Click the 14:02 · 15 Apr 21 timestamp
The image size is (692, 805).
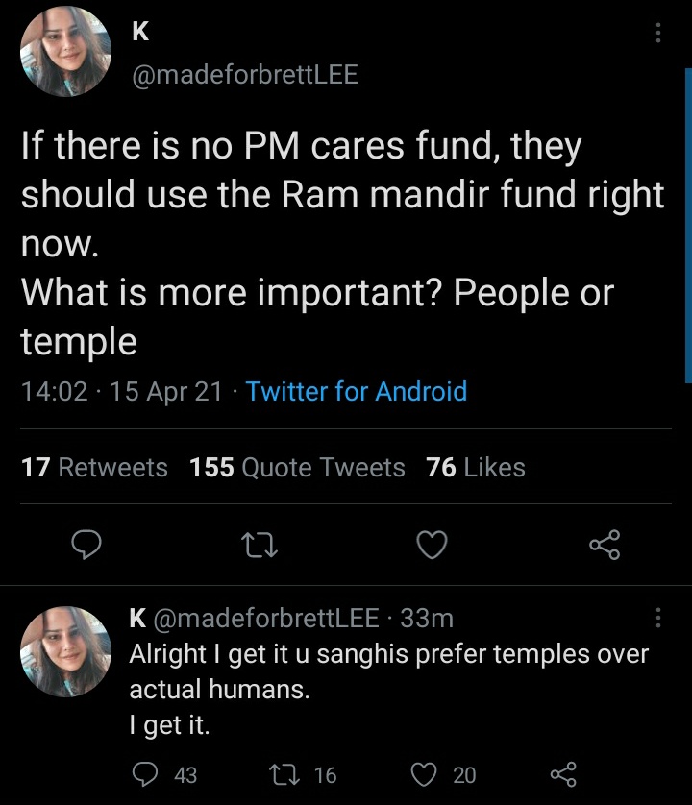(x=121, y=392)
